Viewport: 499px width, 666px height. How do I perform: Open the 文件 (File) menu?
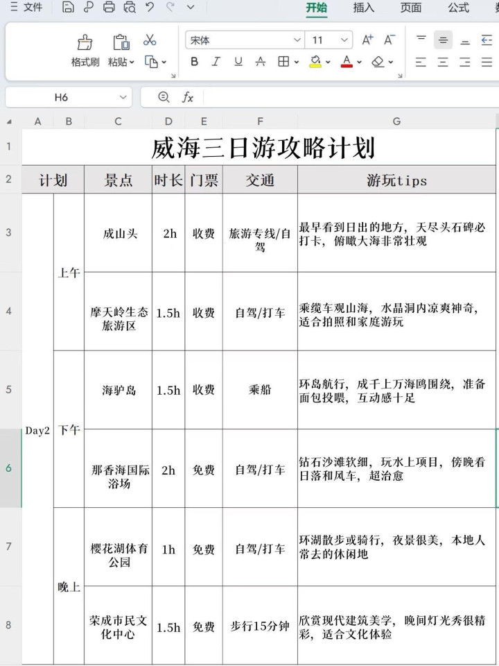(26, 8)
